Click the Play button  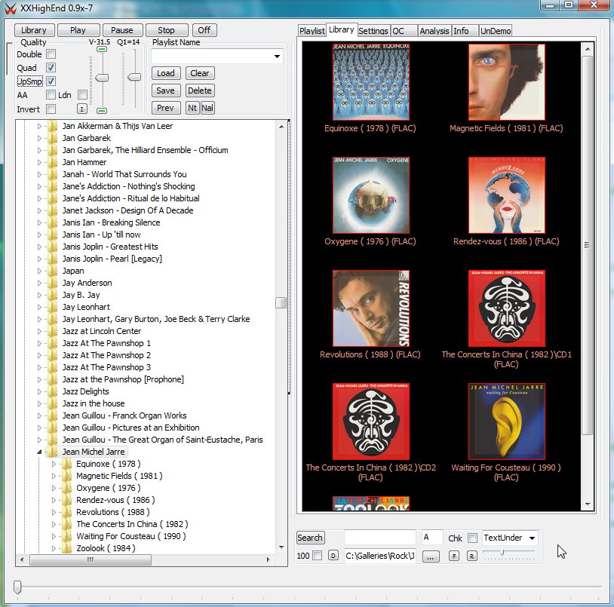point(78,30)
